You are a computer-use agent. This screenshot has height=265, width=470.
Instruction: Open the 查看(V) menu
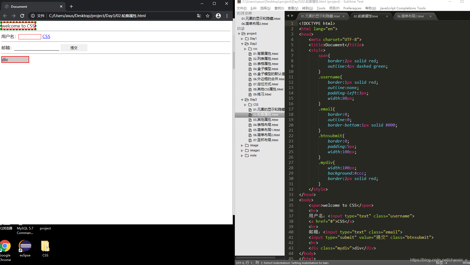pos(293,8)
